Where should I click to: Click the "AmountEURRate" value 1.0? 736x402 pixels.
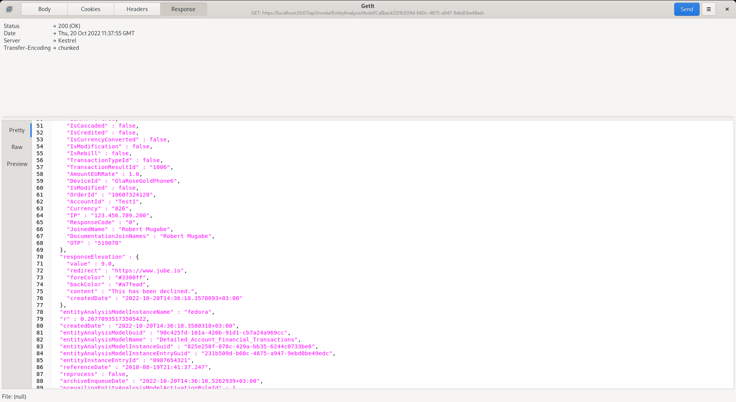tap(134, 174)
